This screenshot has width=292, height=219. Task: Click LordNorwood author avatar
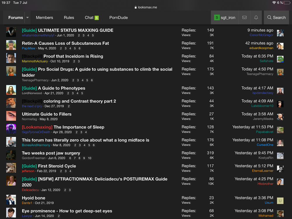pyautogui.click(x=11, y=90)
